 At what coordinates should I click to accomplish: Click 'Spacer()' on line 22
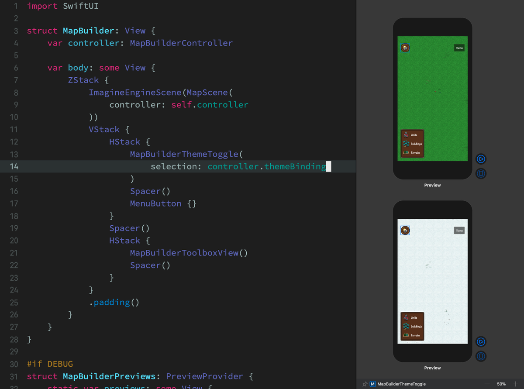pos(150,265)
